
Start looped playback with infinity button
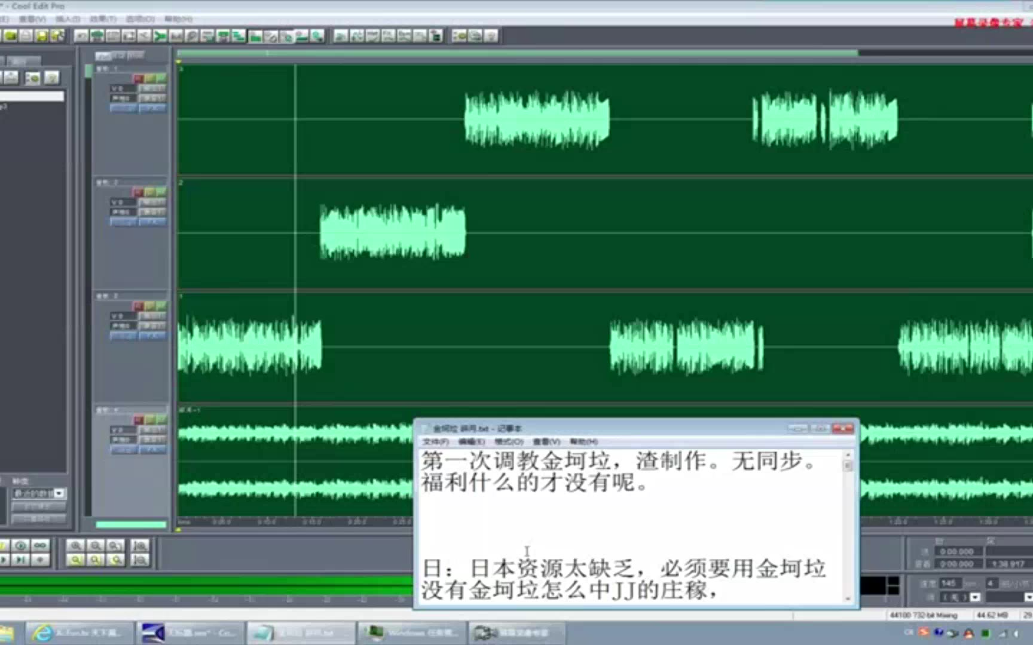[40, 545]
